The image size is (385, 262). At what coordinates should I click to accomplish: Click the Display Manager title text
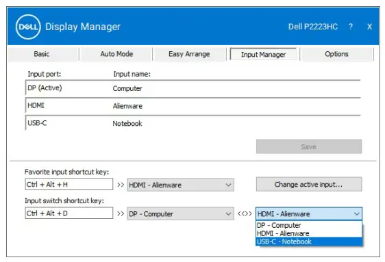click(83, 27)
